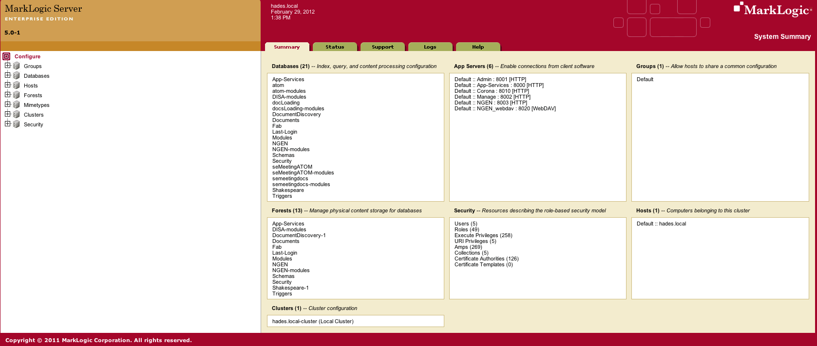The width and height of the screenshot is (817, 346).
Task: Open the Admin 8001 HTTP app server
Action: (490, 79)
